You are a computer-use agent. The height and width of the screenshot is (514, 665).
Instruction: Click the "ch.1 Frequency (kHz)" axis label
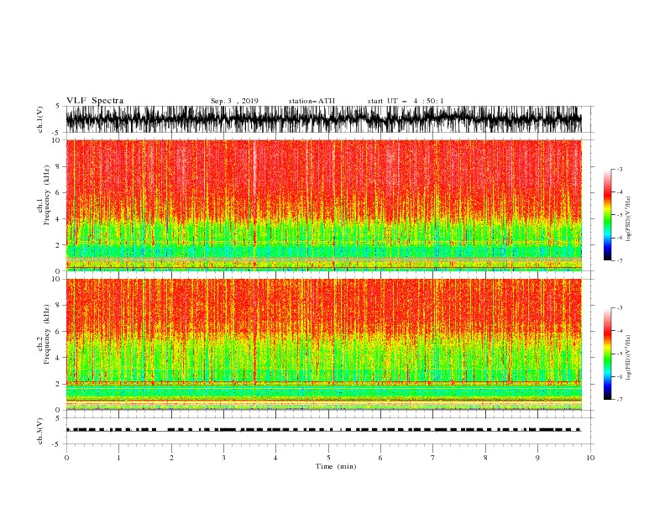pos(45,195)
